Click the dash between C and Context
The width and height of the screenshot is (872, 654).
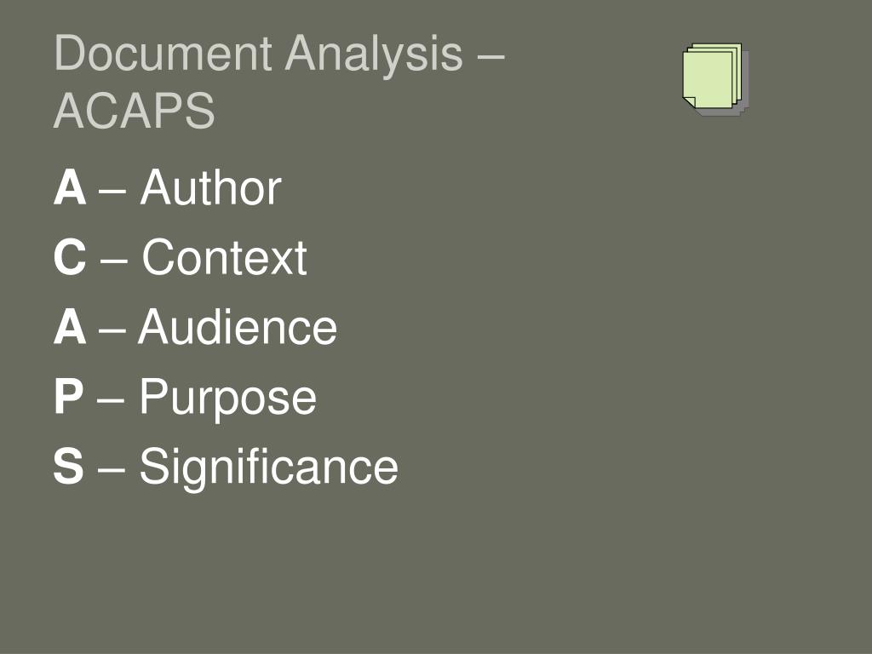pyautogui.click(x=114, y=259)
